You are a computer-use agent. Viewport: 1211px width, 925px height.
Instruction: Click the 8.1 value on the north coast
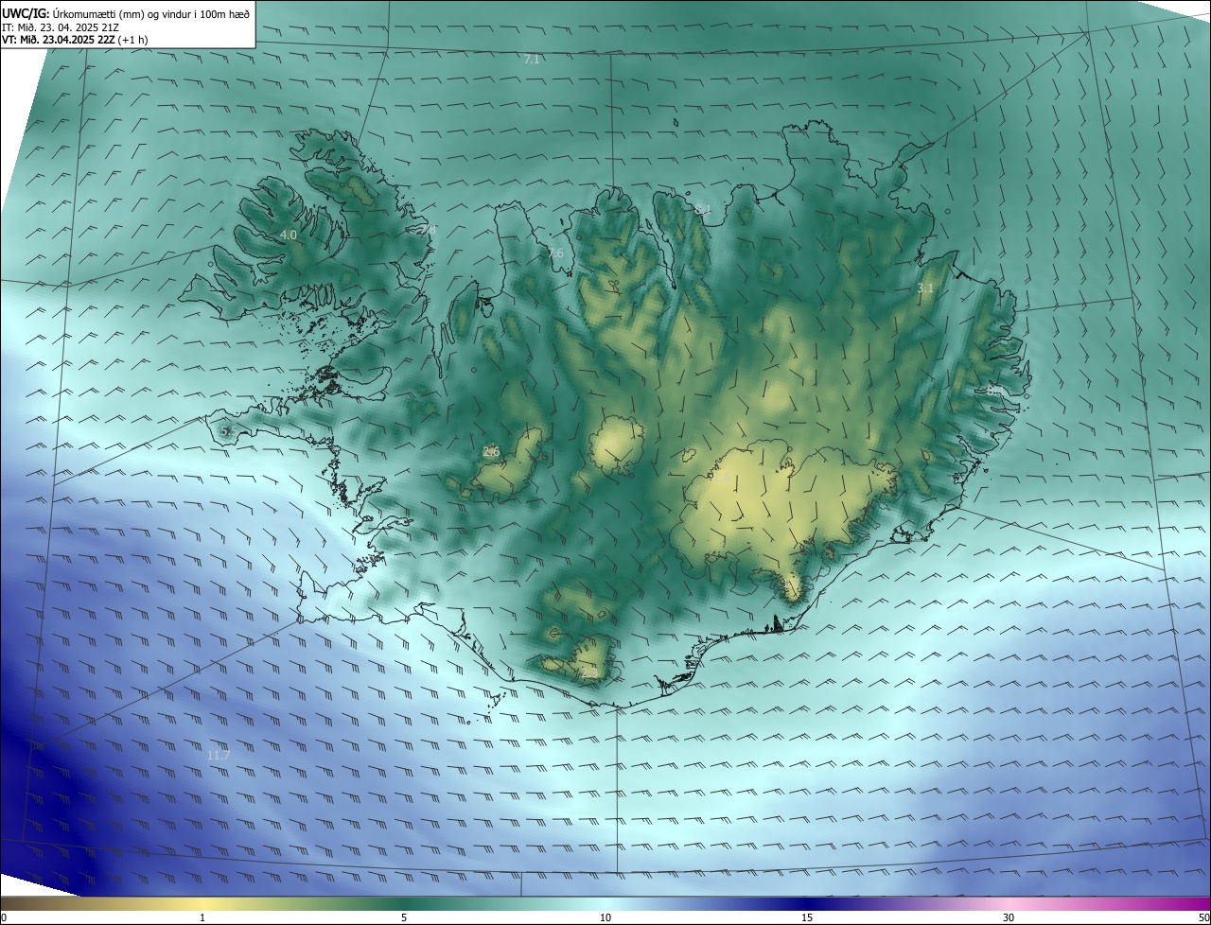703,209
